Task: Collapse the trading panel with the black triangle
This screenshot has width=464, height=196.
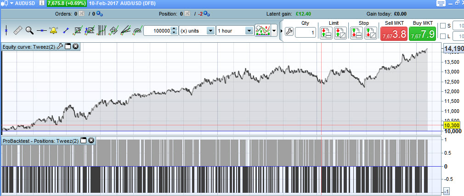Action: [282, 31]
